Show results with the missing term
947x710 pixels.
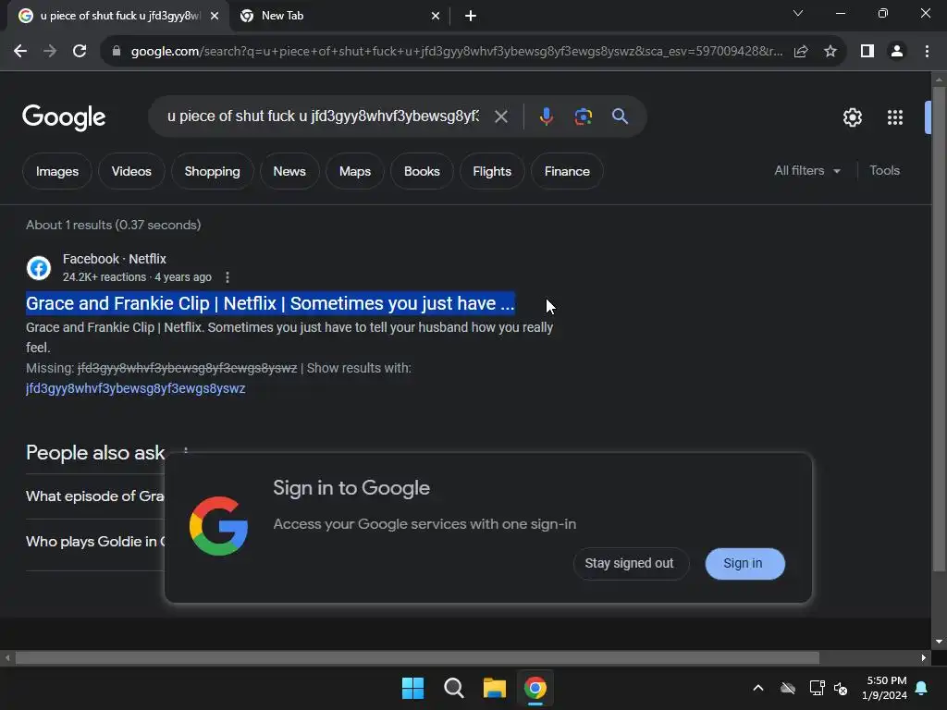click(x=135, y=388)
